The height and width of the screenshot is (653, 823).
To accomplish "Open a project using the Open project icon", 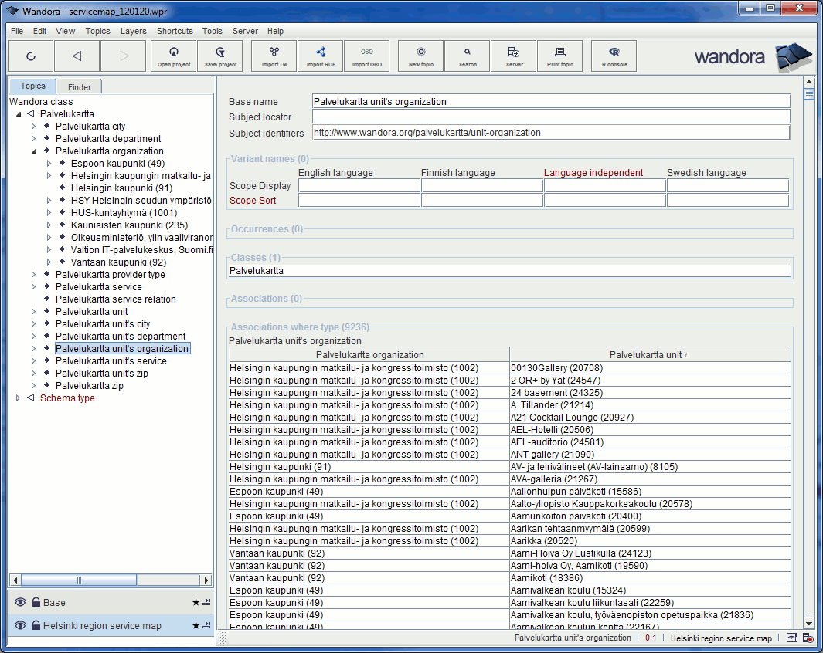I will pos(173,55).
